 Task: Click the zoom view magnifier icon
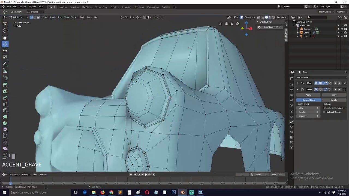(237, 24)
